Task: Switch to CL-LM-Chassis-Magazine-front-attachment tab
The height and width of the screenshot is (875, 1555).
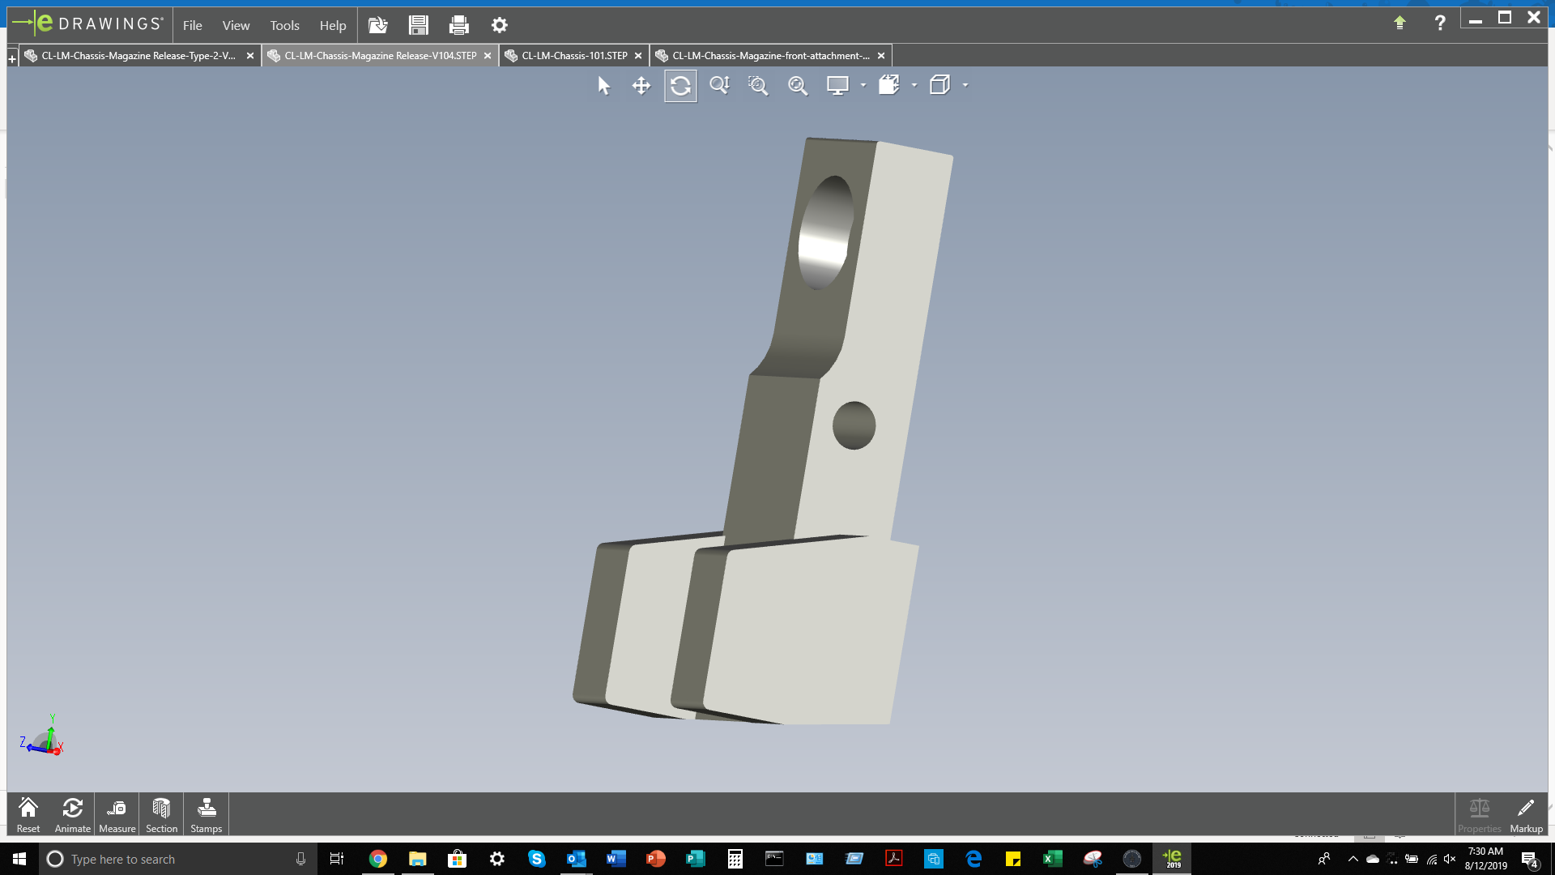Action: point(770,56)
